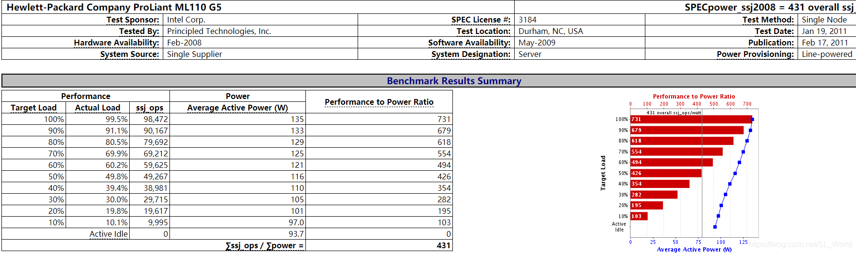Open the Test Method label link
The height and width of the screenshot is (253, 856).
click(768, 20)
